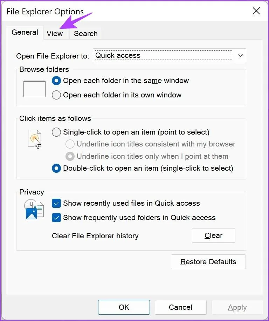
Task: Click the Browse folders window preview icon
Action: (x=34, y=89)
